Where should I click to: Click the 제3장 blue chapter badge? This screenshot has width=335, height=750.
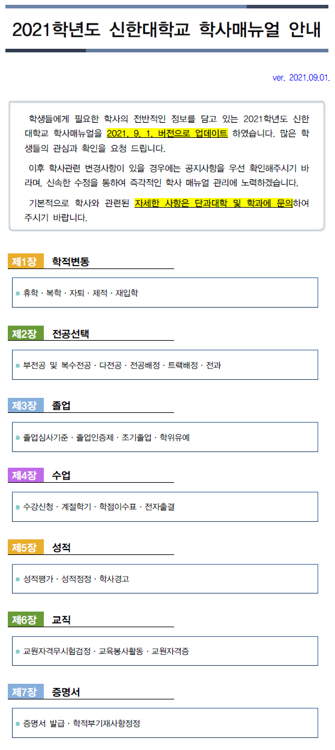[26, 406]
